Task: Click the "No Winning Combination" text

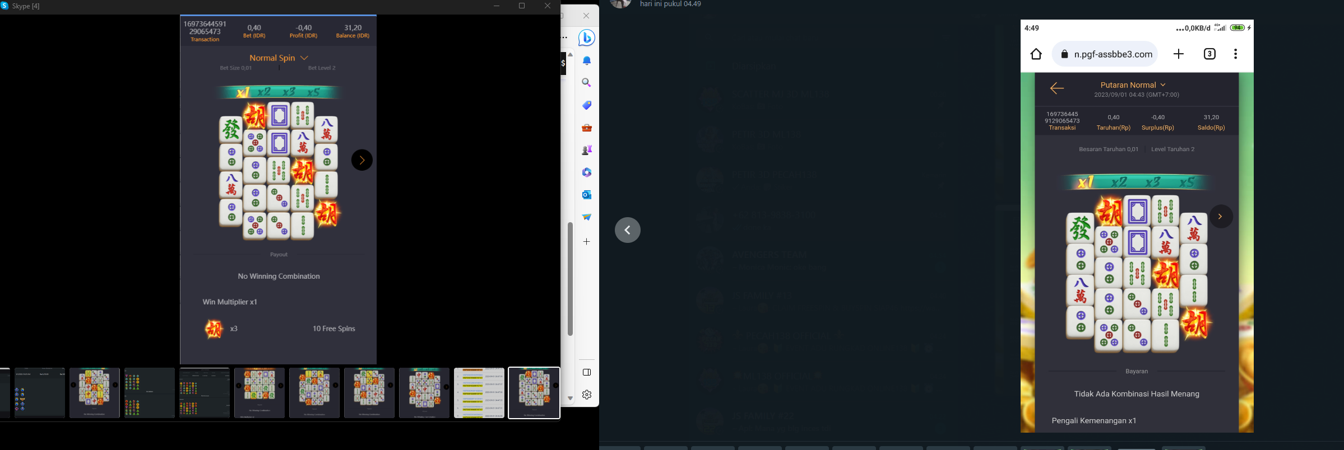Action: (279, 276)
